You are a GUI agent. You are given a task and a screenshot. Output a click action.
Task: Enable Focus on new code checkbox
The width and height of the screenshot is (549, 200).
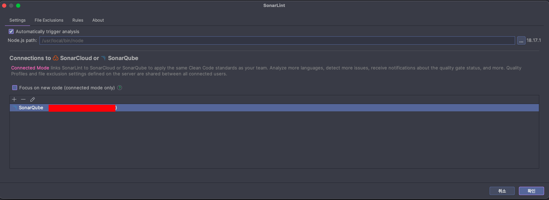coord(15,88)
